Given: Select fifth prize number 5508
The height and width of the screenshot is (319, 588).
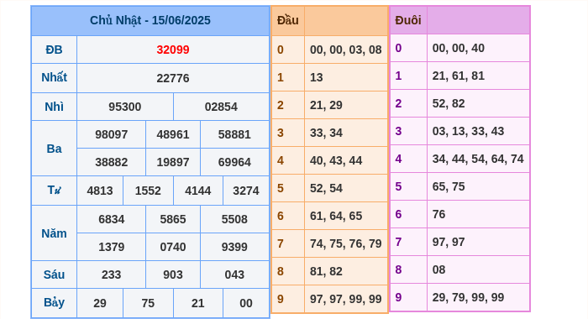Looking at the screenshot, I should tap(234, 219).
